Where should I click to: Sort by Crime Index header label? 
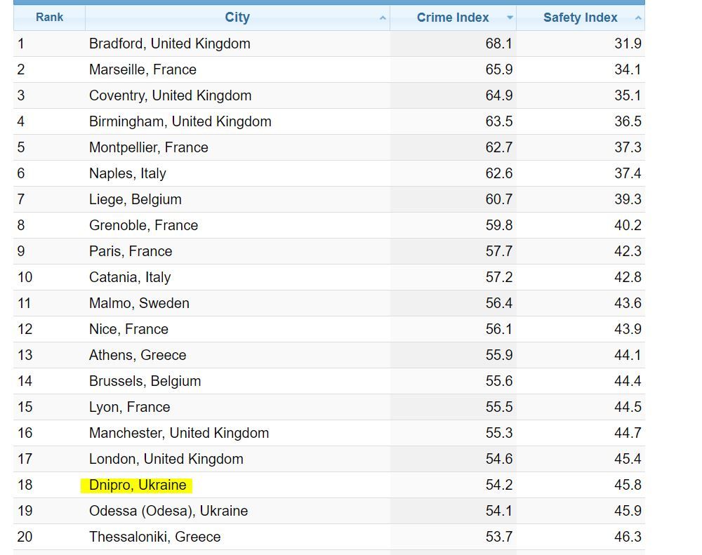[453, 18]
